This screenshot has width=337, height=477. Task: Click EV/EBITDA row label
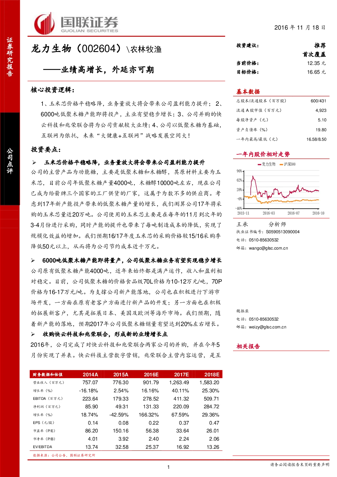[42, 447]
